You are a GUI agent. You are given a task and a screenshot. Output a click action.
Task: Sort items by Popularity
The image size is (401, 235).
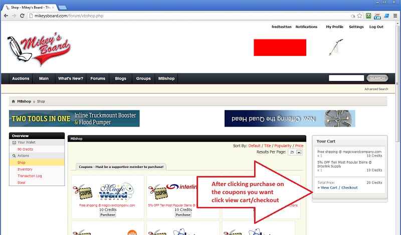pos(283,145)
